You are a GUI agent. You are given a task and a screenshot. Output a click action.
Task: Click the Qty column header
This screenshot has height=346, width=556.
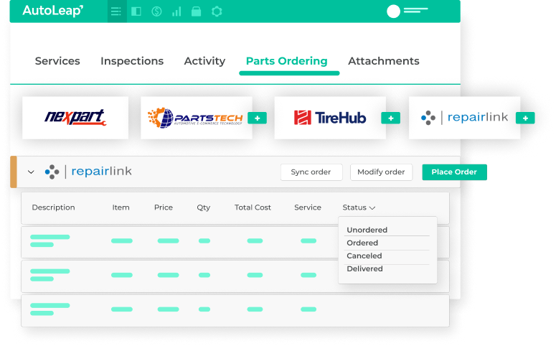(204, 208)
